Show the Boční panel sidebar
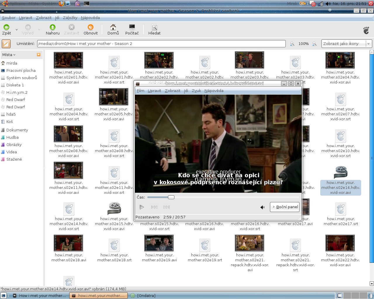The image size is (374, 299). 285,207
